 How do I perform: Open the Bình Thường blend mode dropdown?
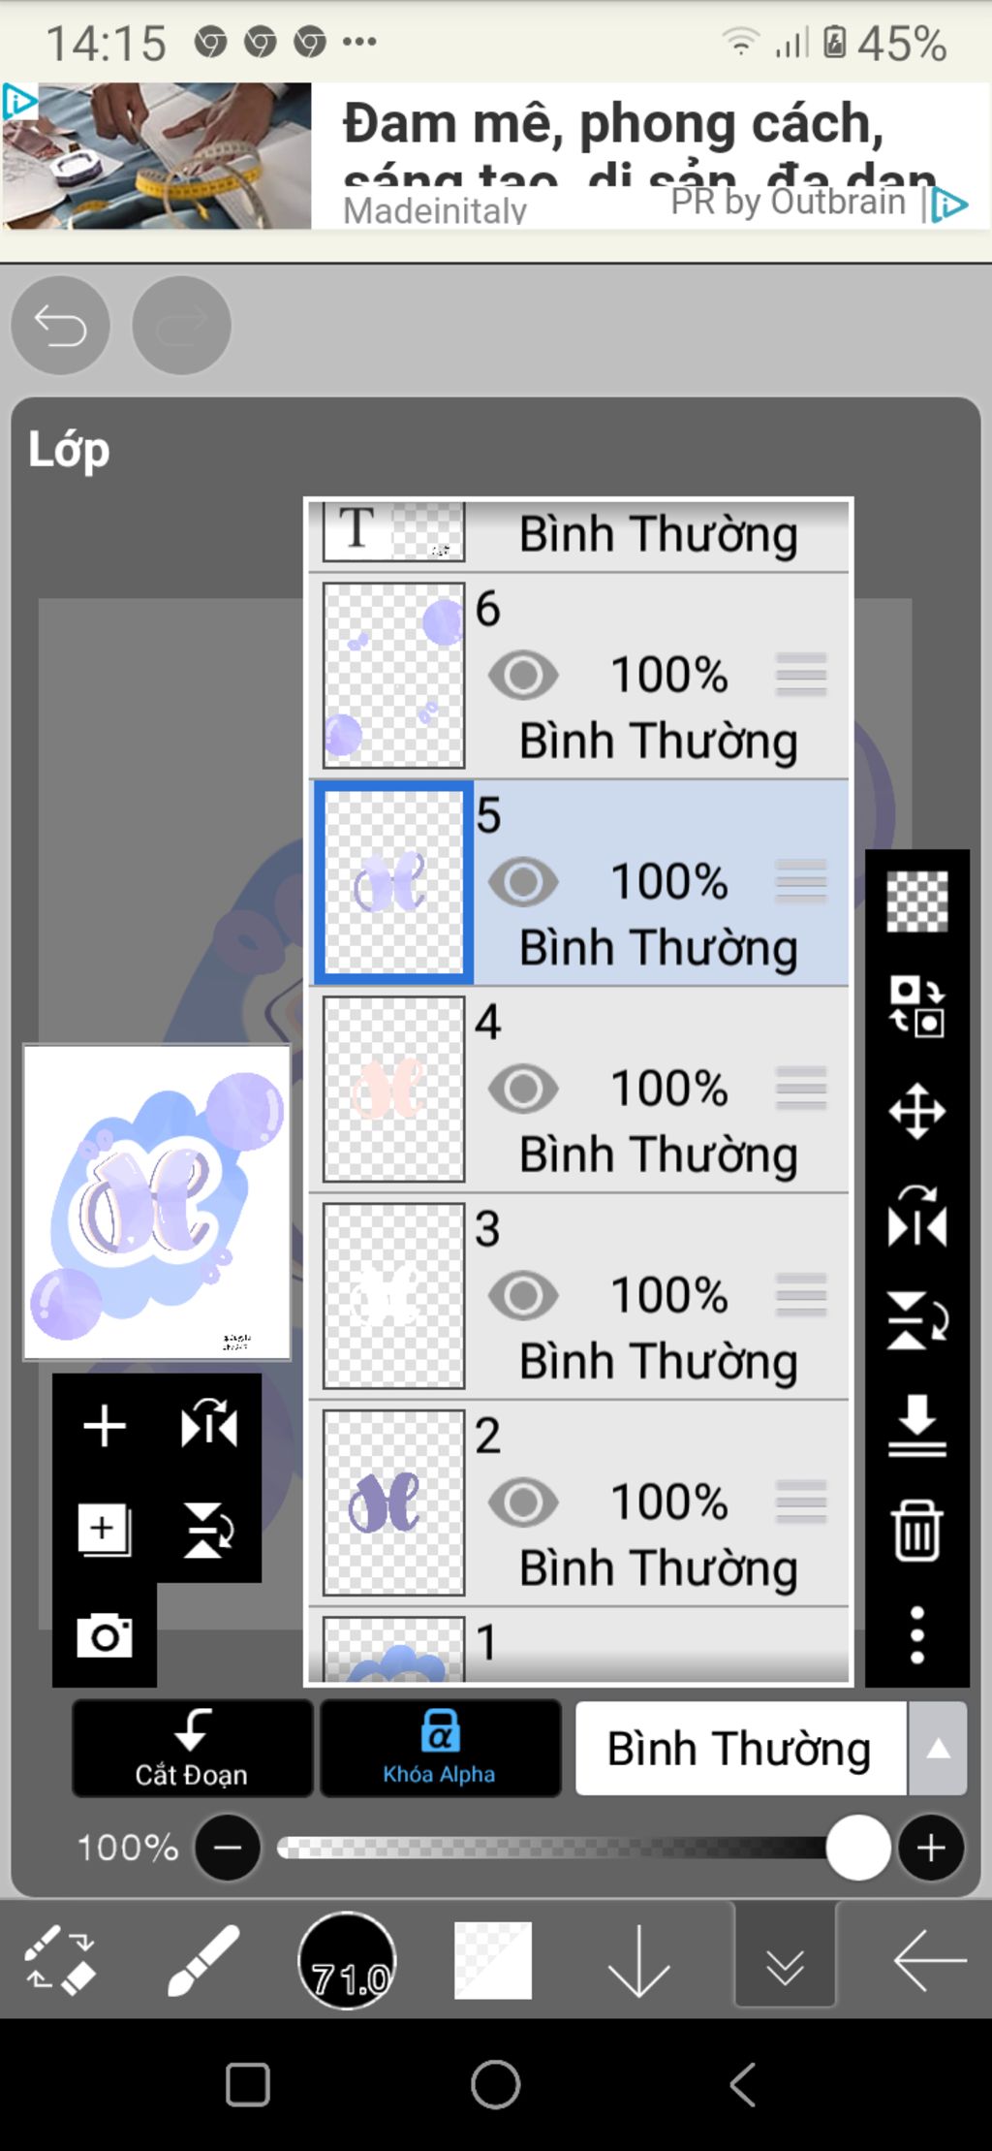pyautogui.click(x=740, y=1749)
